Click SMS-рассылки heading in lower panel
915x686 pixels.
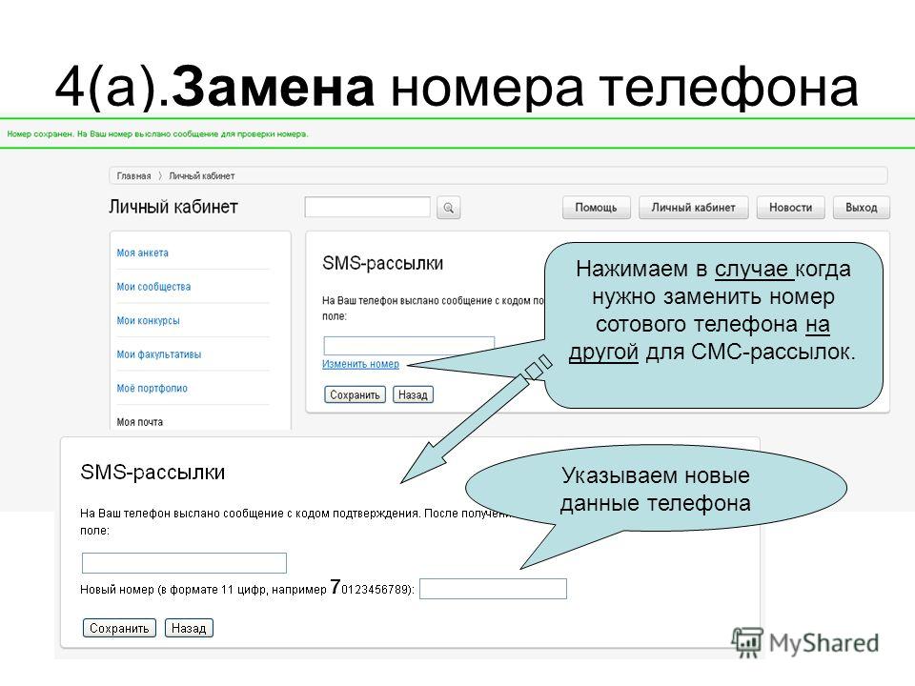coord(152,472)
